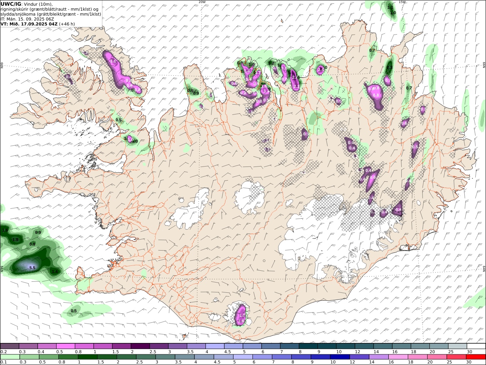The height and width of the screenshot is (365, 486).
Task: Click the initial time 'IT: Mán. 15. 09. 2025 06Z'
Action: [x=27, y=19]
